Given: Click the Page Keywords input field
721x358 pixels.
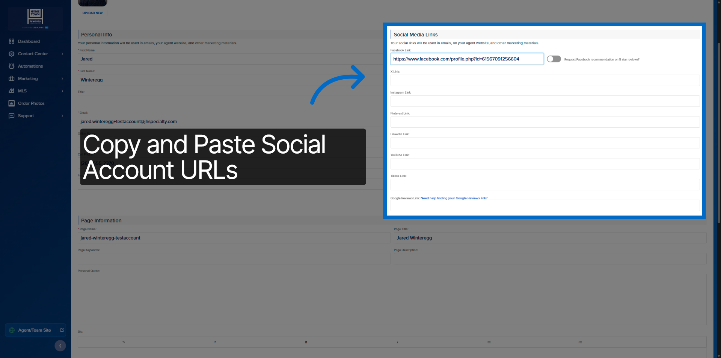Looking at the screenshot, I should point(234,258).
